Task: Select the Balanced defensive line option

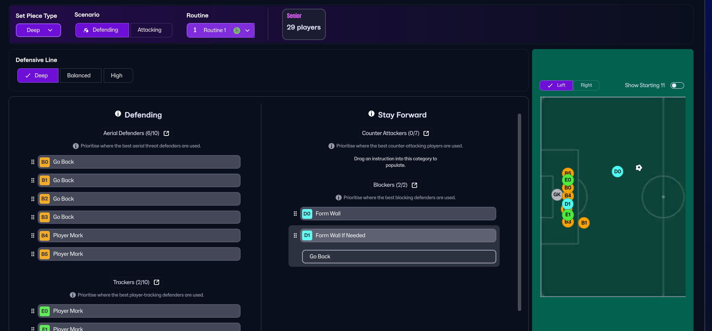Action: pos(79,75)
